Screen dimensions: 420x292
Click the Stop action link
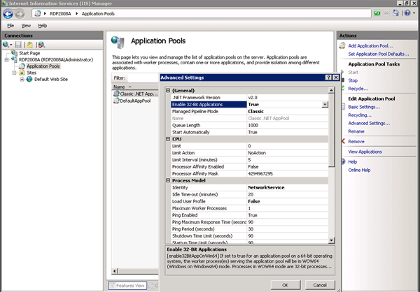[x=353, y=80]
